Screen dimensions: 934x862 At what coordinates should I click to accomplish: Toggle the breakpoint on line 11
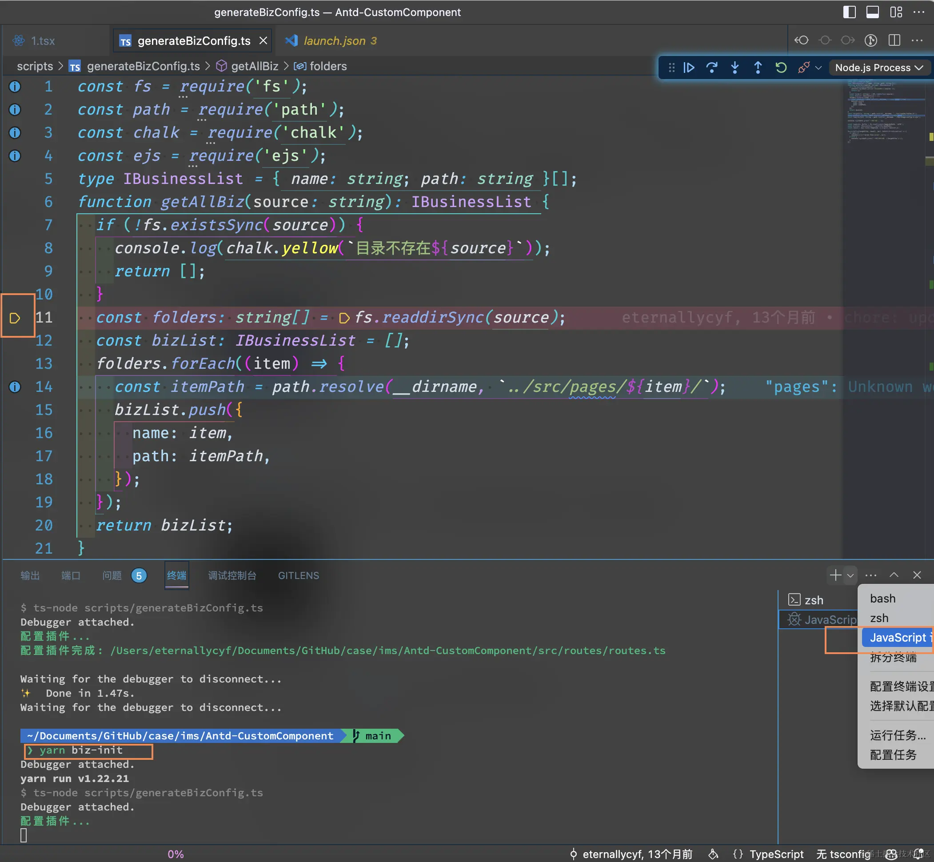pyautogui.click(x=15, y=318)
